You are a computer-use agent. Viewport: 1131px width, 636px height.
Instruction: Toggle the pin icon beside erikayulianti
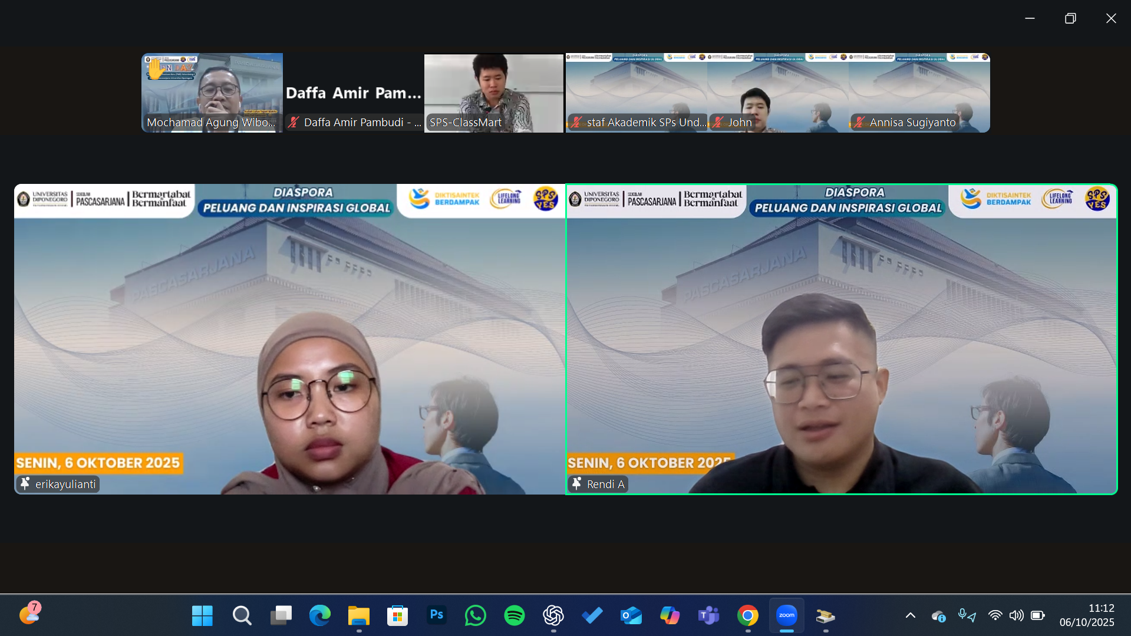click(x=25, y=484)
